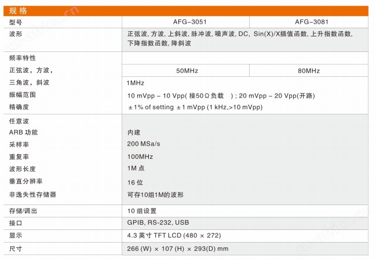Click the 4.3 英寸 TFT LCD value
Viewport: 376px width, 260px height.
[x=174, y=236]
